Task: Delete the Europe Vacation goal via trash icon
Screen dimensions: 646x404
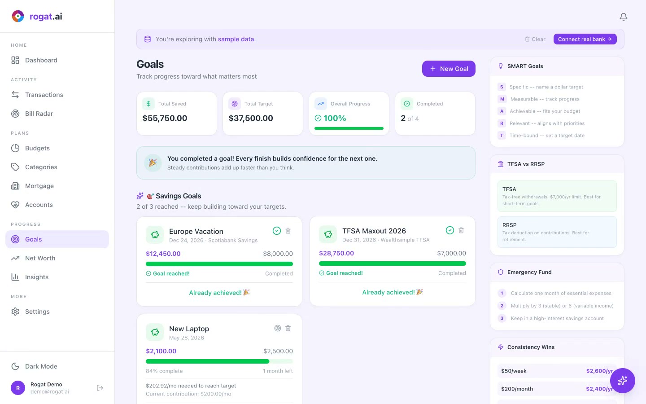Action: [288, 231]
